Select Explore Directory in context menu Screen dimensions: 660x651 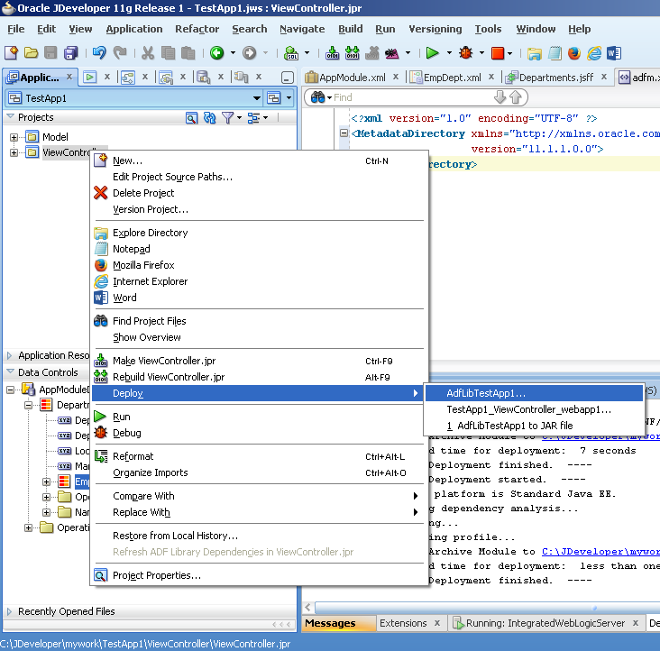[x=260, y=233]
